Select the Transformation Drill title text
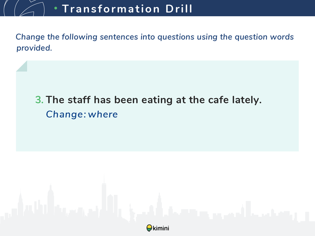The image size is (315, 236). [127, 9]
